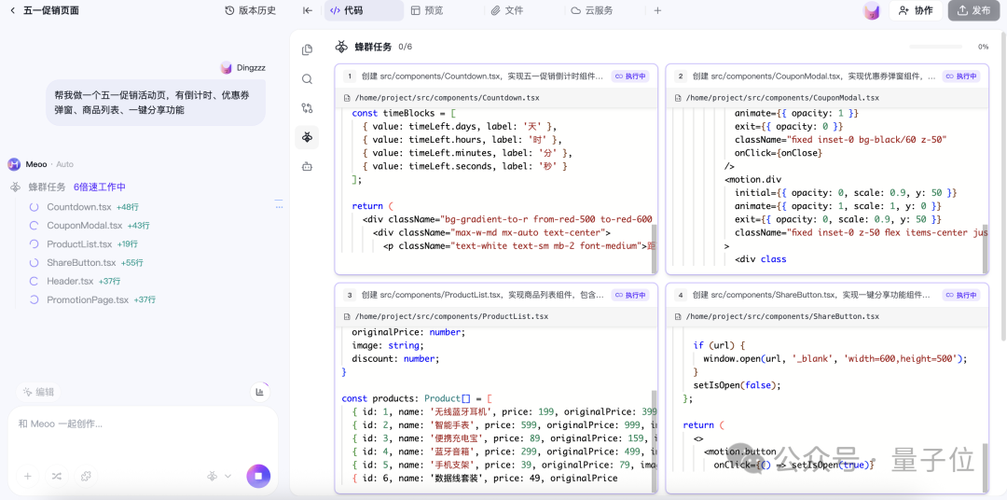The image size is (1007, 500).
Task: Click the plus attachment icon in chat
Action: click(x=28, y=476)
